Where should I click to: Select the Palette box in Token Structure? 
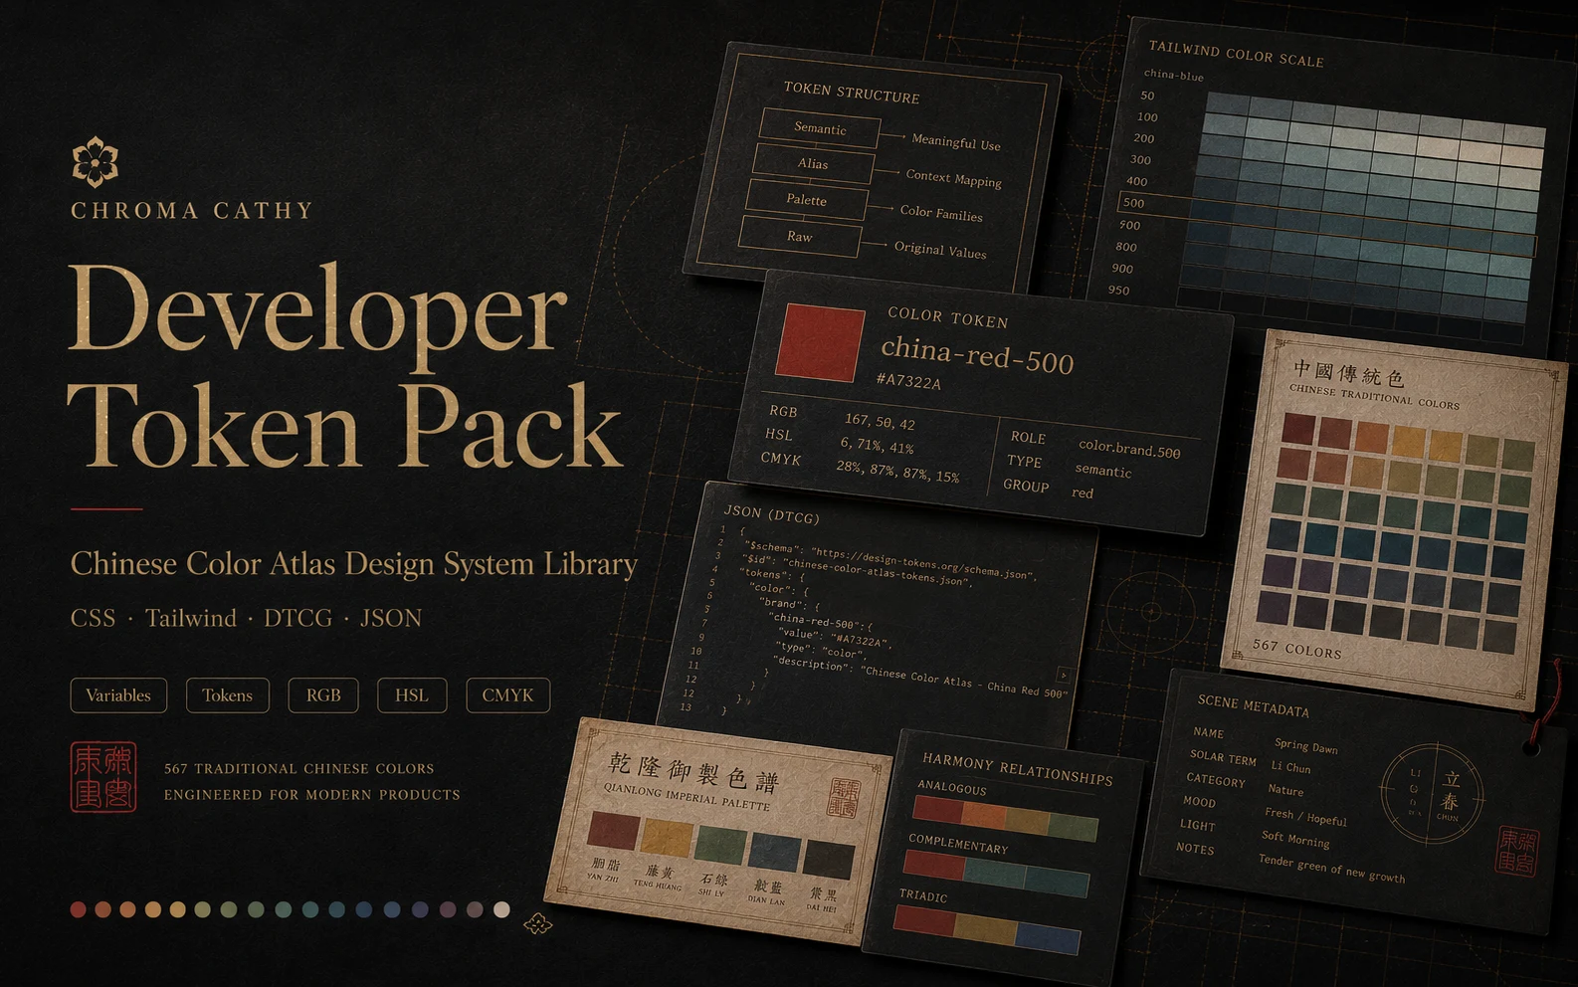click(x=806, y=200)
